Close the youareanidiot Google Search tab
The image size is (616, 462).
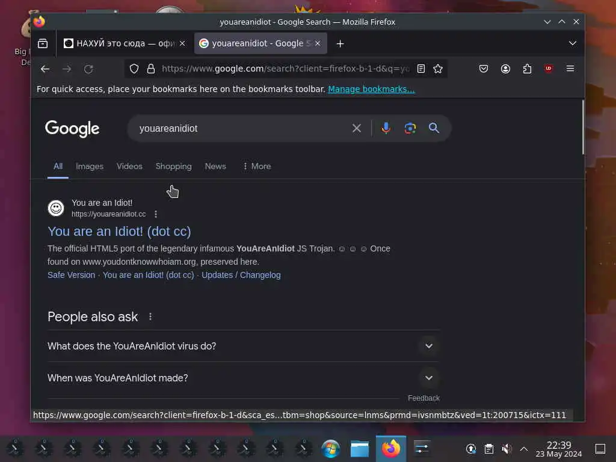click(x=318, y=43)
